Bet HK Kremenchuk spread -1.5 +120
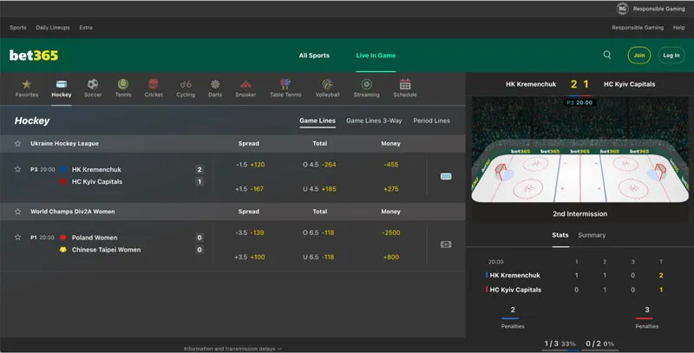 click(250, 165)
